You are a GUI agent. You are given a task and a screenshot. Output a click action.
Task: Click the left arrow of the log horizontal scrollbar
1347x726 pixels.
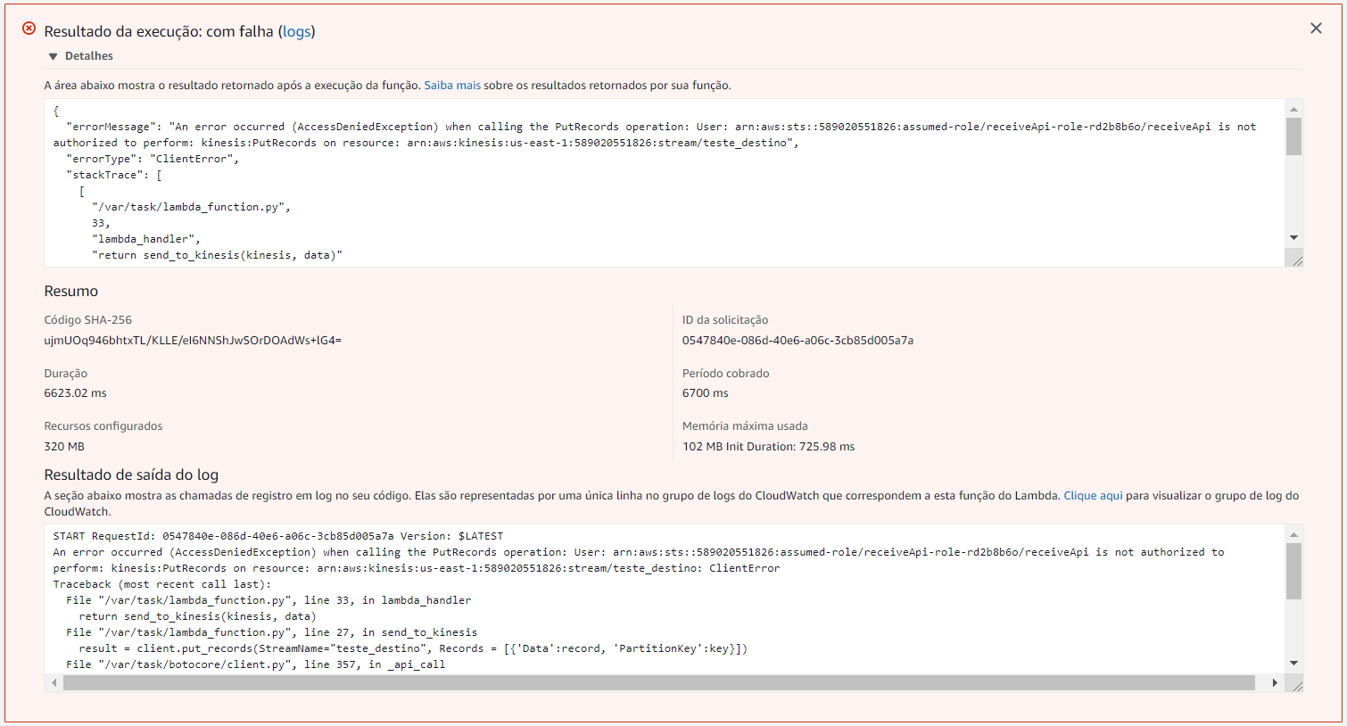(54, 683)
